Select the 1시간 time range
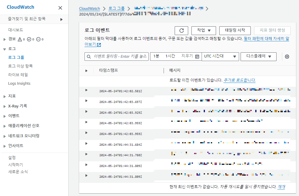Screen dimensions: 299x196 [170, 56]
